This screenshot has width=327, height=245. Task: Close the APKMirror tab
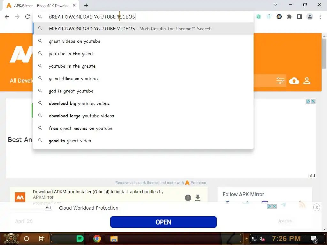[74, 6]
